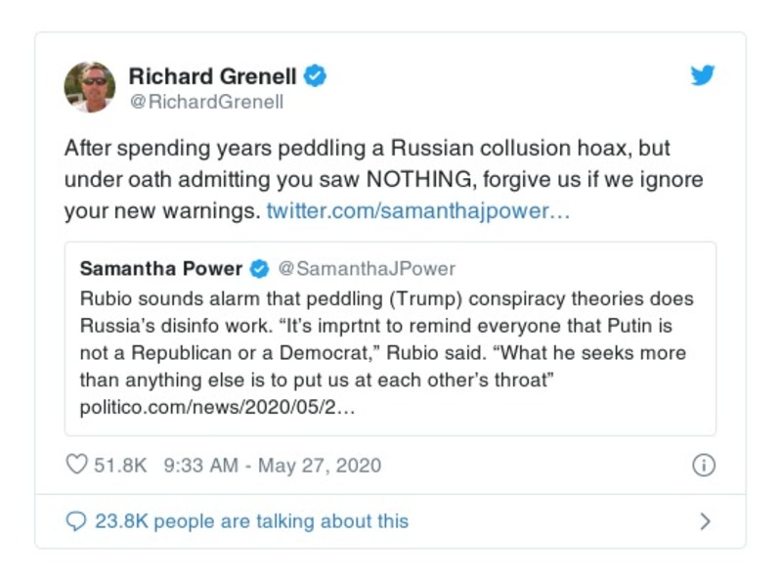Click the @RichardGrenell handle

pos(206,102)
